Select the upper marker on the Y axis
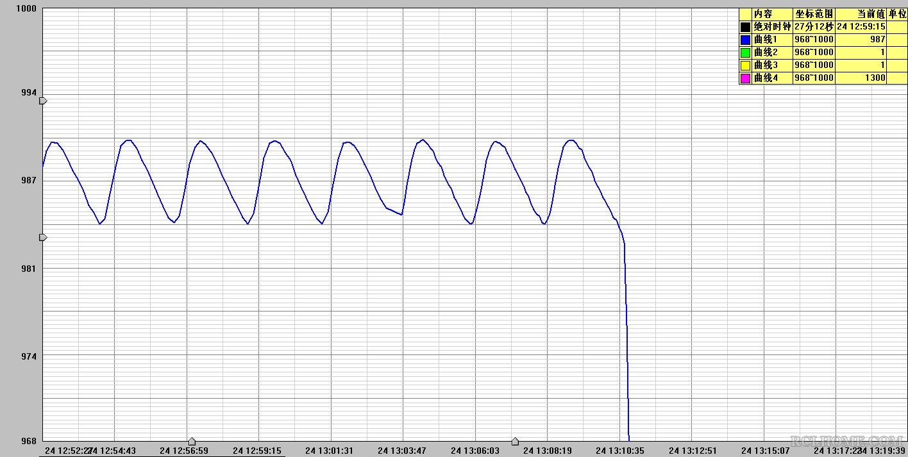Viewport: 908px width, 457px height. click(44, 101)
